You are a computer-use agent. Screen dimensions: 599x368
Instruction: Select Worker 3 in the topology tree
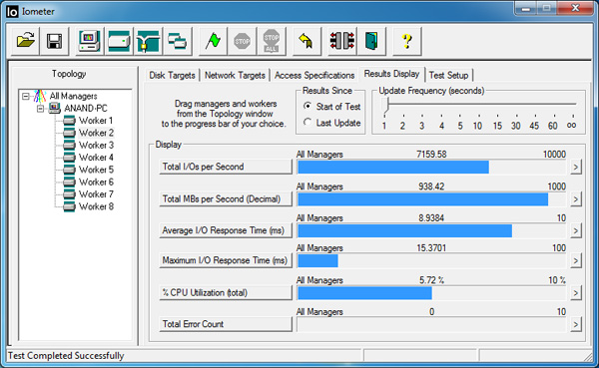(x=96, y=145)
